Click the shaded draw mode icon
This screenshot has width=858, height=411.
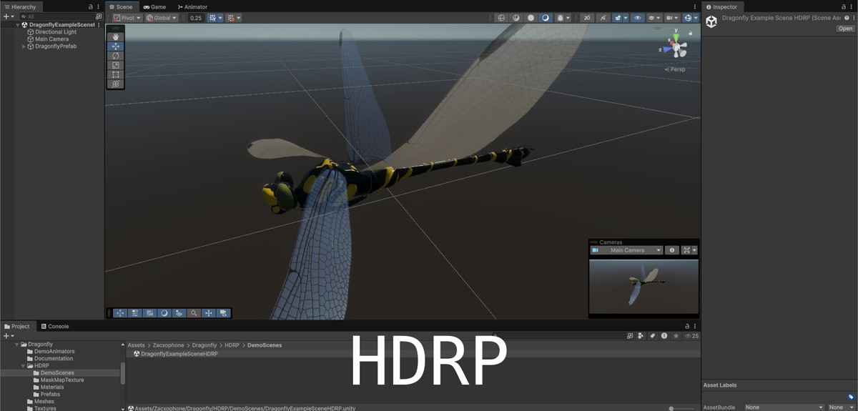coord(546,18)
